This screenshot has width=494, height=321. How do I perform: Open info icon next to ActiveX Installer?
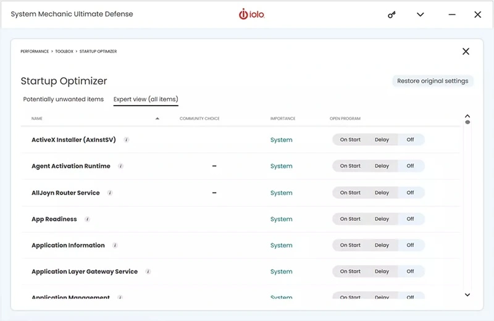pos(127,140)
